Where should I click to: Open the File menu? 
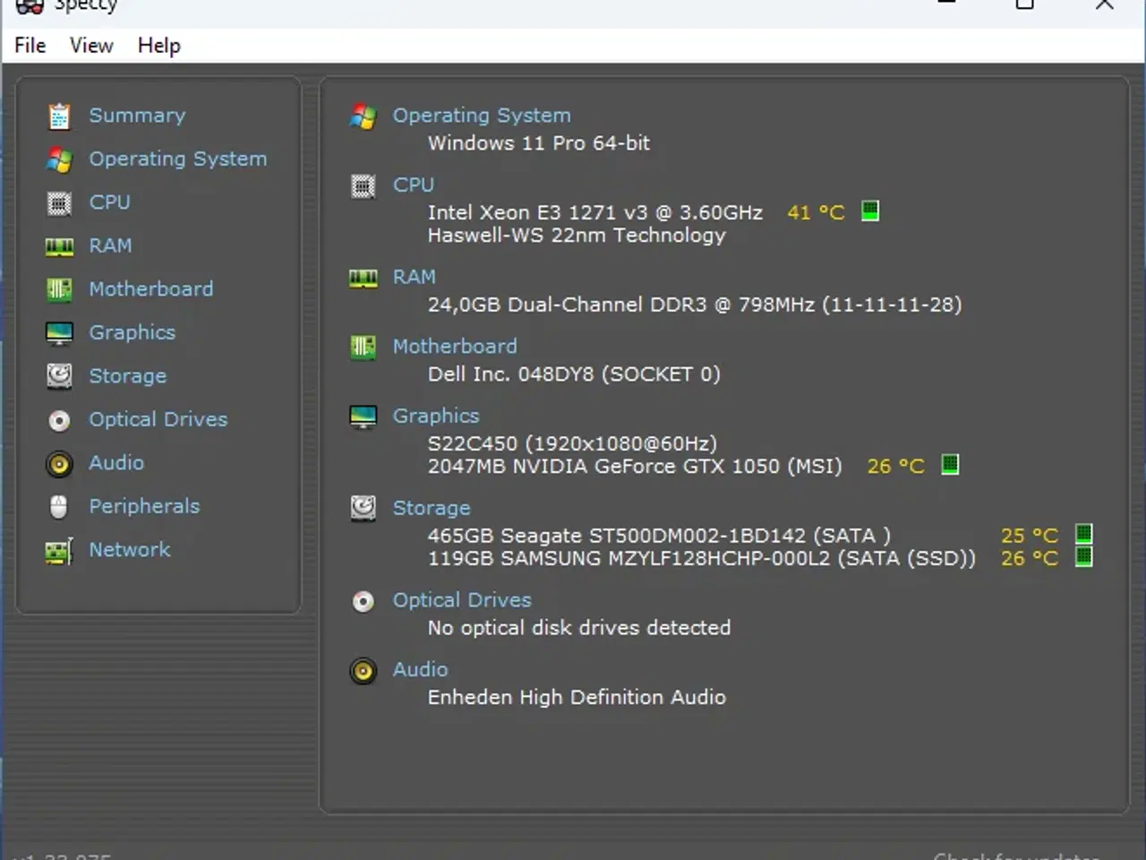point(29,45)
